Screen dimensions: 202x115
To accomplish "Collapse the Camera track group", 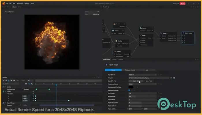I will click(x=6, y=91).
